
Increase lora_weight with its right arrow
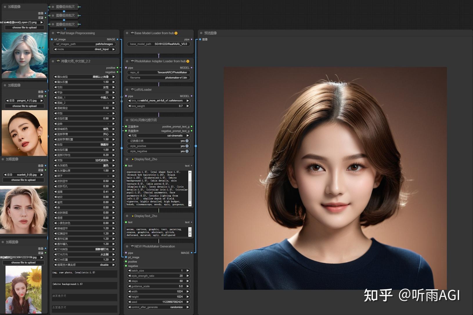(188, 106)
